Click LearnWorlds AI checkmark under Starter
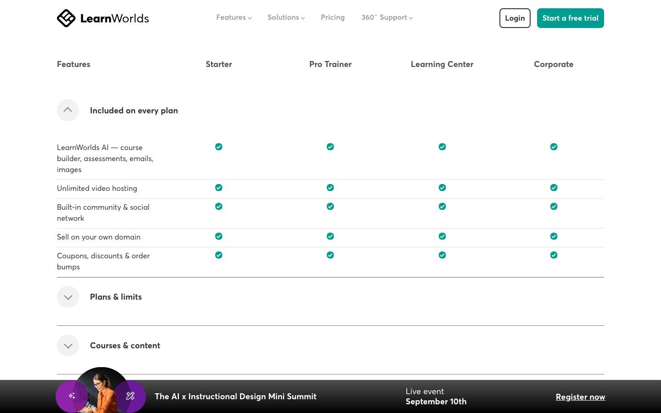 (x=219, y=147)
